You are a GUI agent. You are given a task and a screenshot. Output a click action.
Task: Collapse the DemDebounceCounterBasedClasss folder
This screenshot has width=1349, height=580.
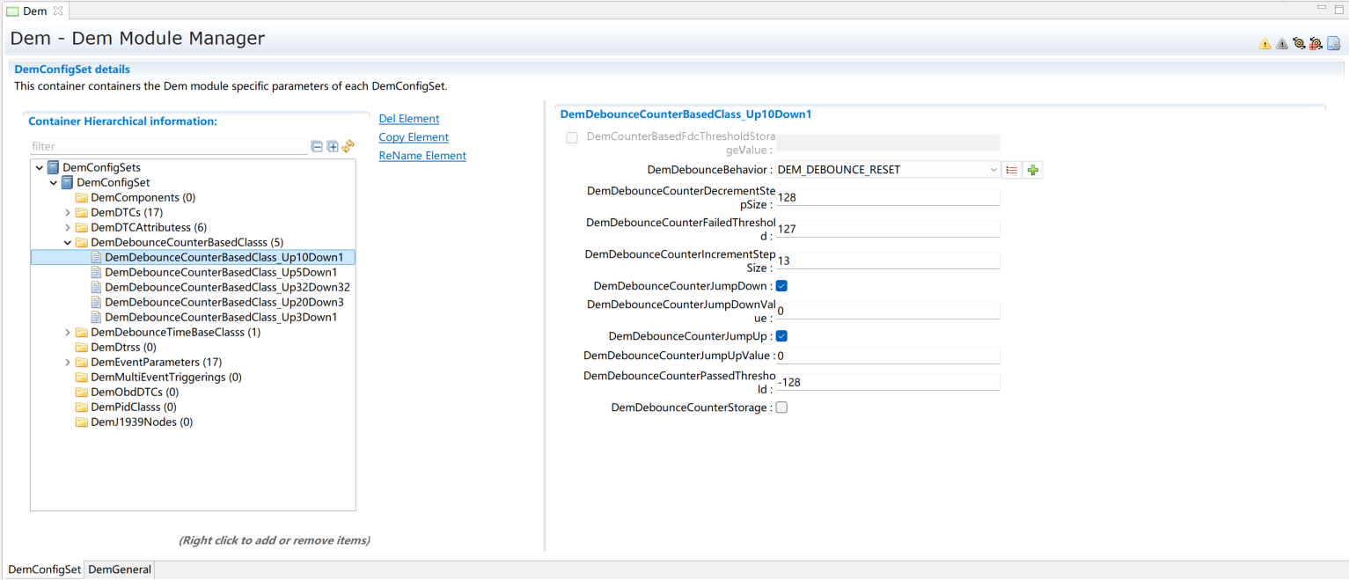68,243
